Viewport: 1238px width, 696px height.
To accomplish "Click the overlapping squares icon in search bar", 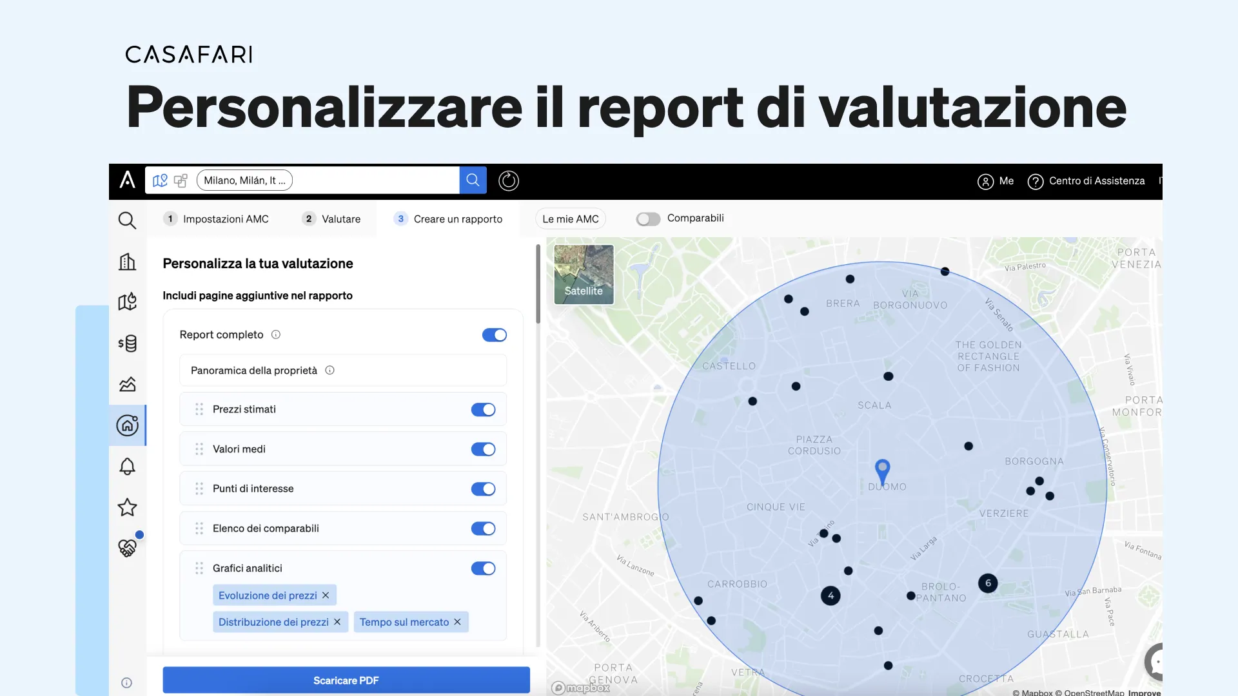I will click(181, 180).
